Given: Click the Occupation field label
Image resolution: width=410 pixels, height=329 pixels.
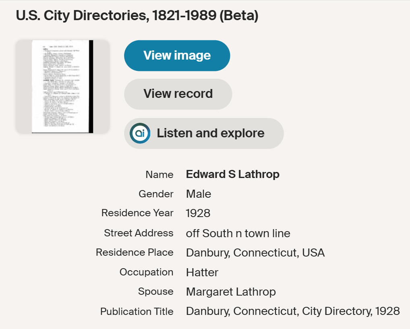Looking at the screenshot, I should click(x=146, y=272).
